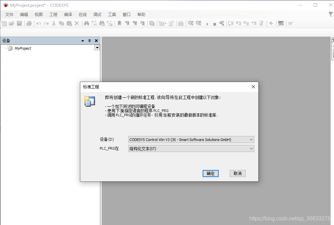Pin the 设备 panel
334x225 pixels.
click(x=89, y=41)
